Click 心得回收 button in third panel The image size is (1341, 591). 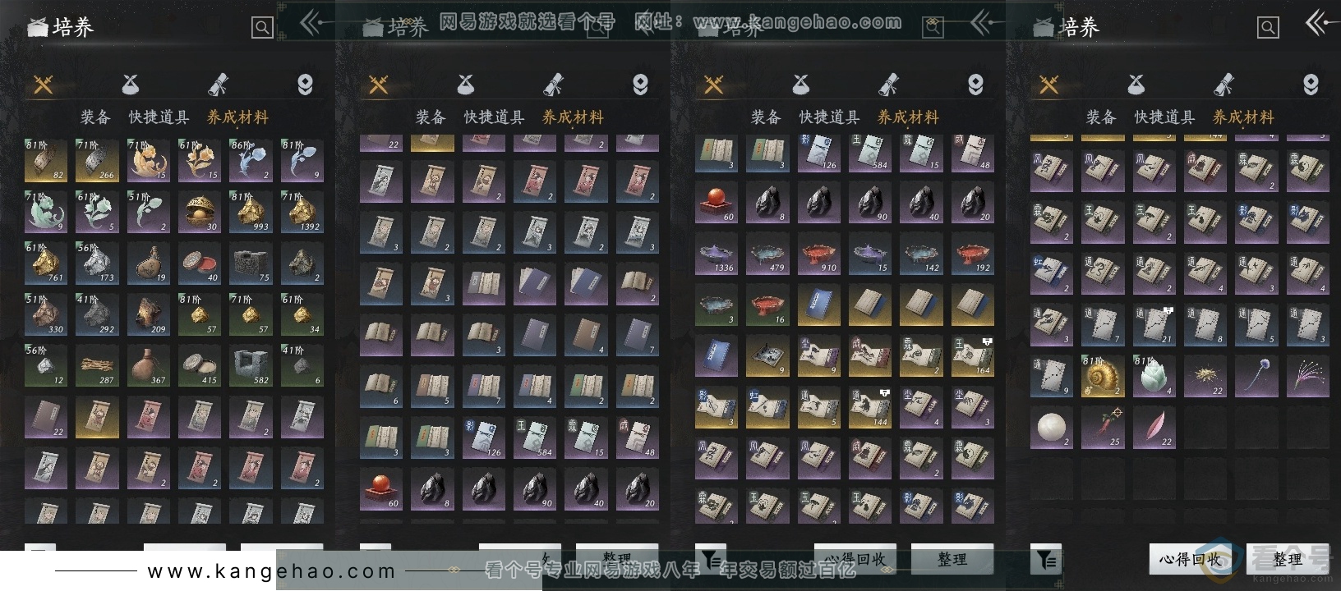pos(855,558)
